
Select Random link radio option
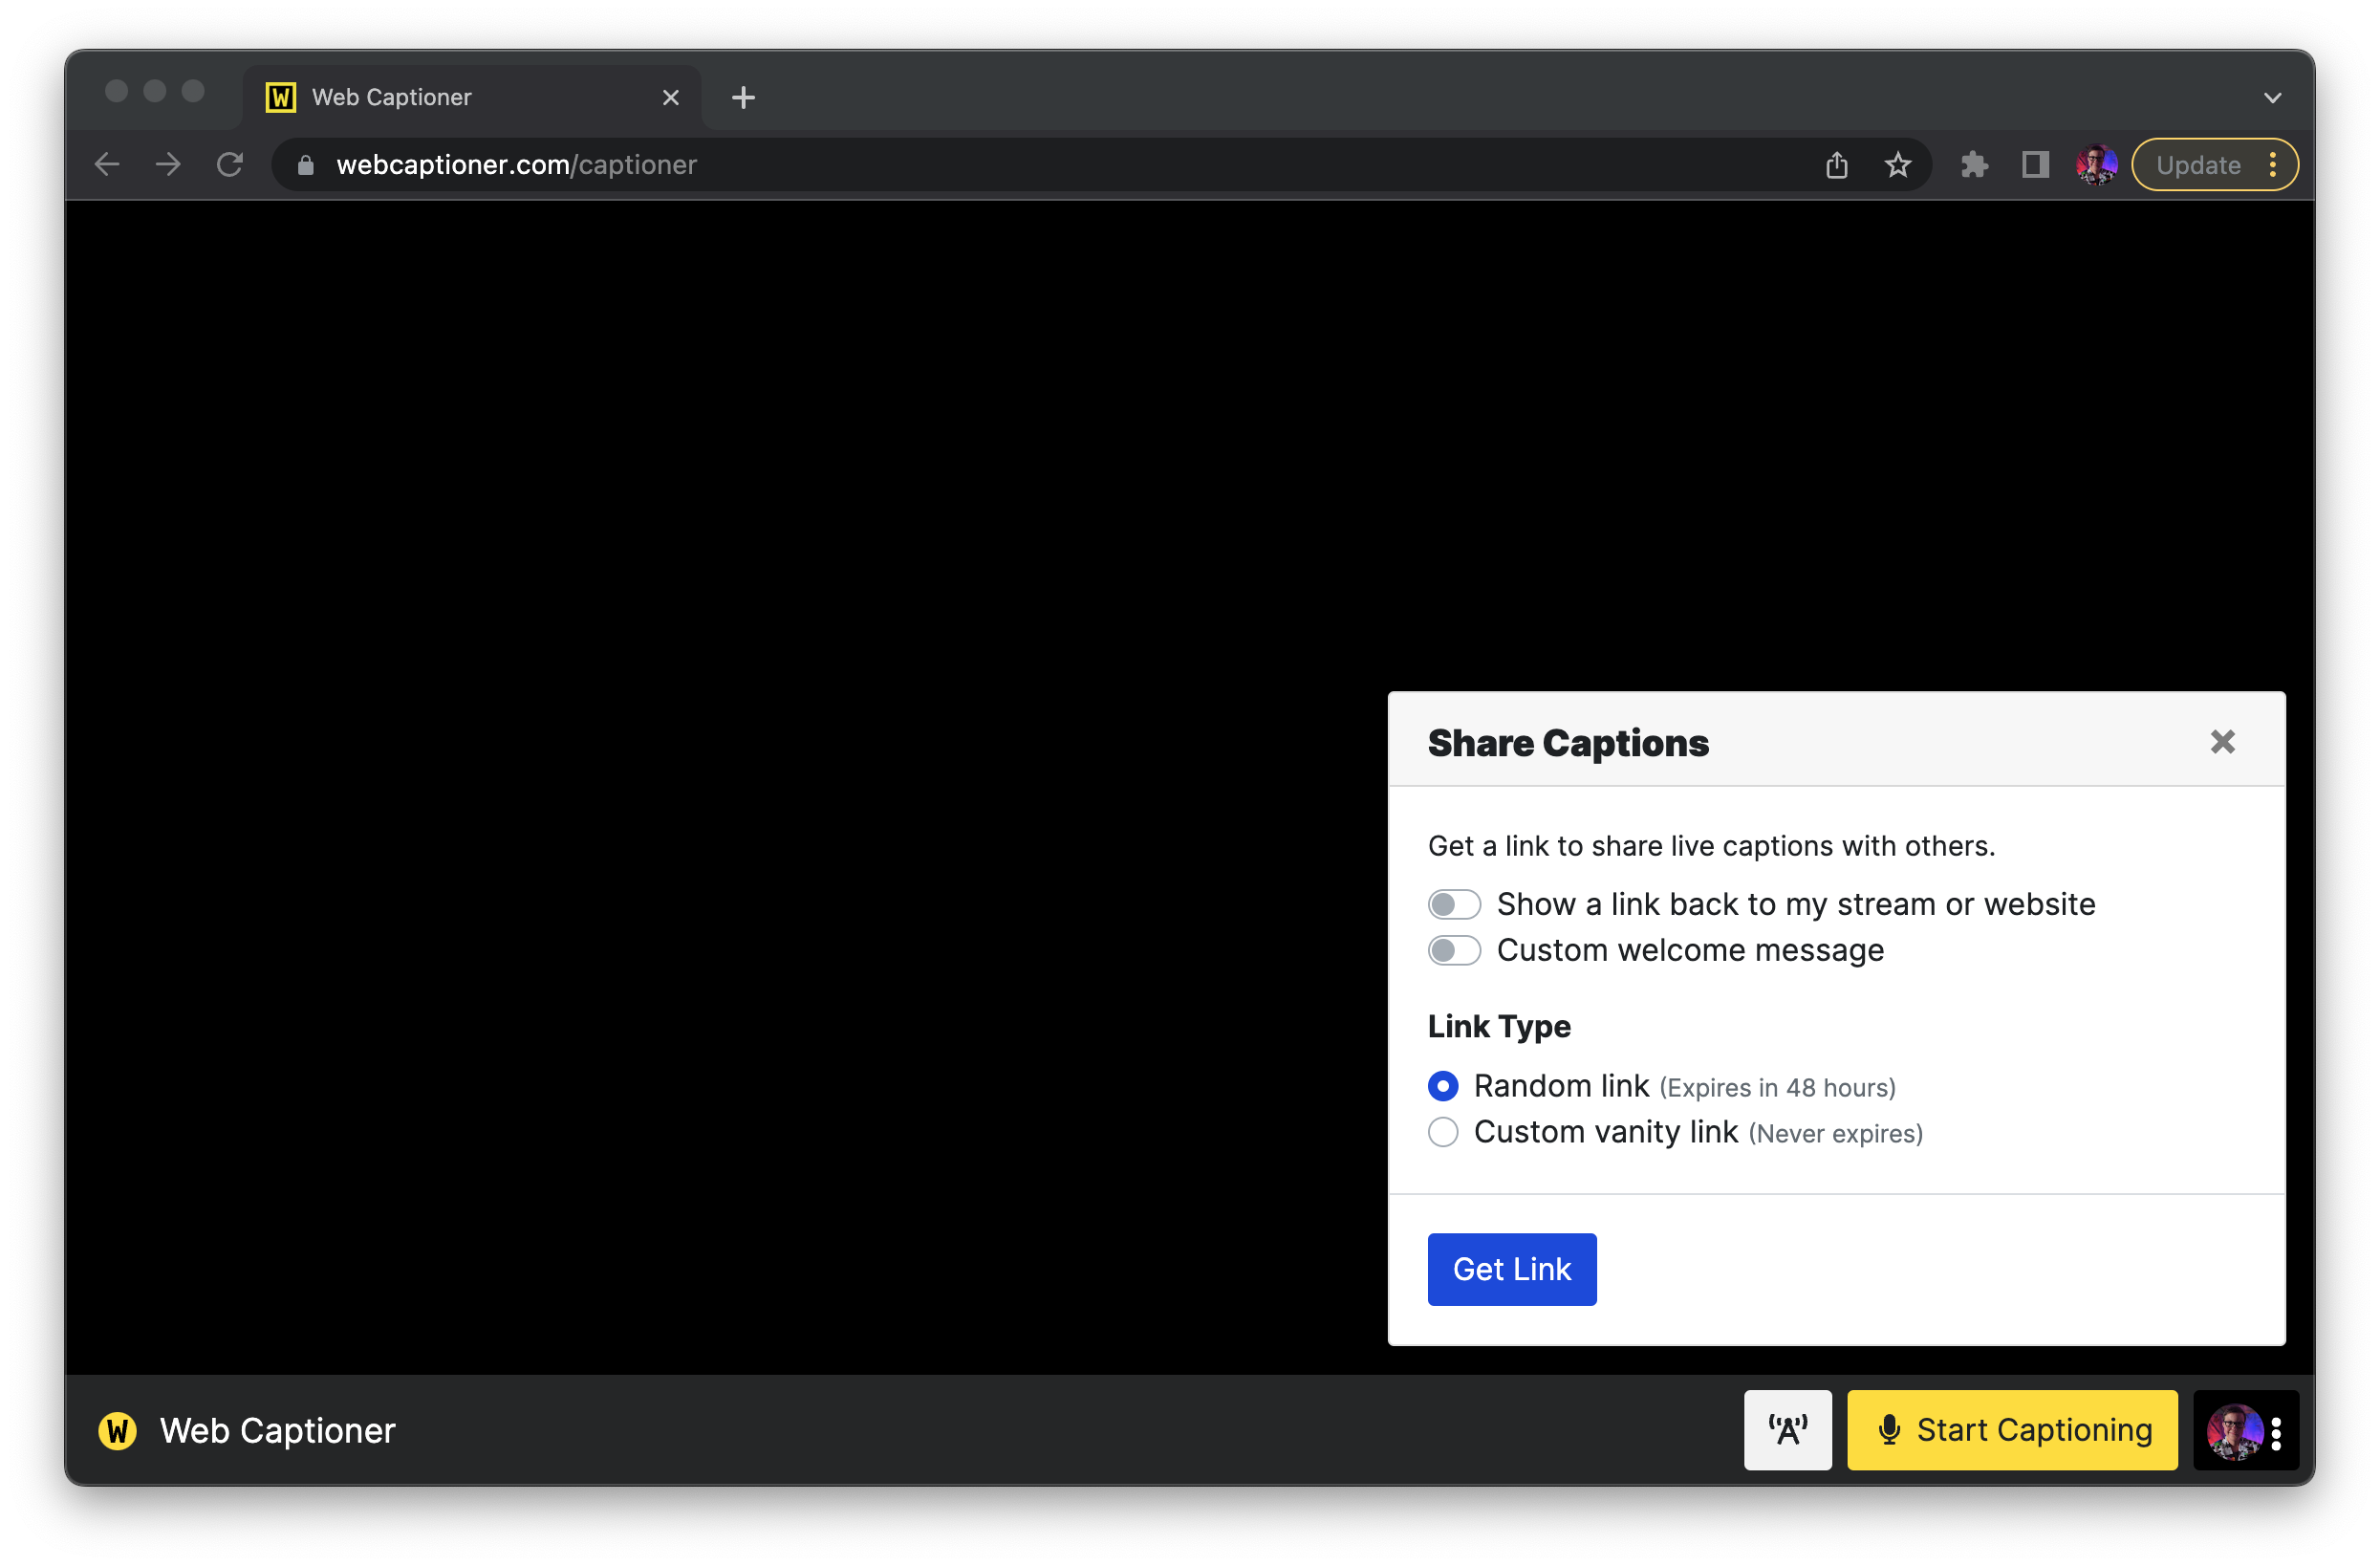pyautogui.click(x=1443, y=1086)
